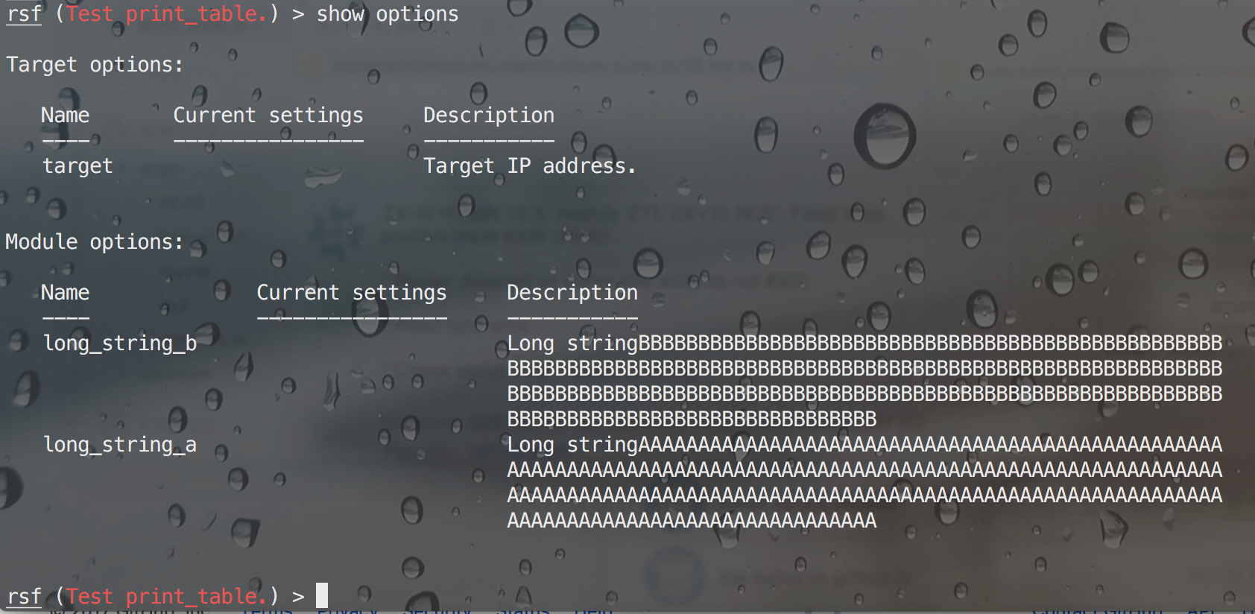Screen dimensions: 1255x614
Task: Click the red 'Test print_table.' in bottom prompt
Action: point(167,597)
